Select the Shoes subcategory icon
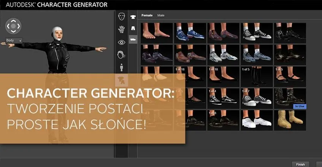322x167 pixels. tap(133, 39)
